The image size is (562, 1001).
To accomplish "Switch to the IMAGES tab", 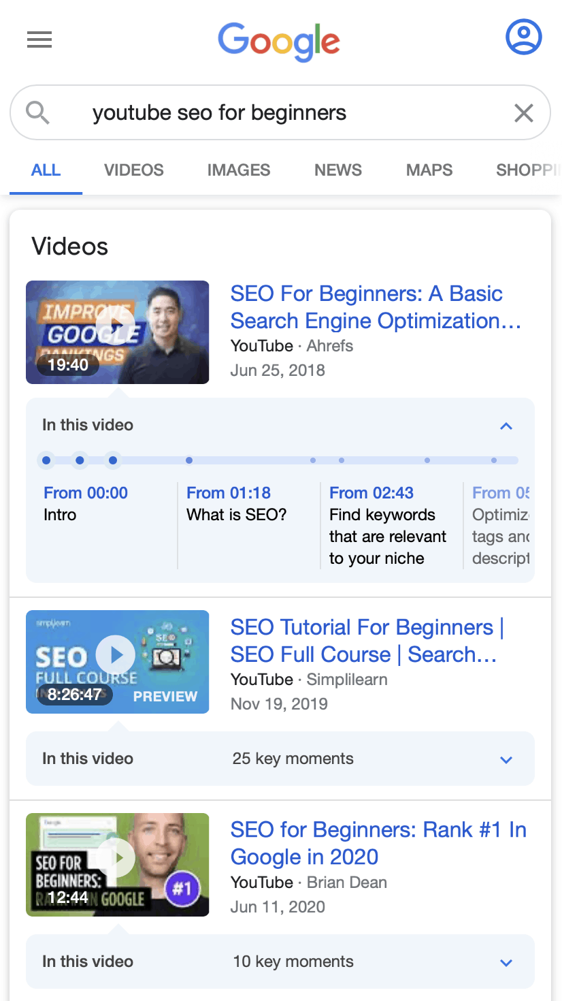I will pos(239,170).
